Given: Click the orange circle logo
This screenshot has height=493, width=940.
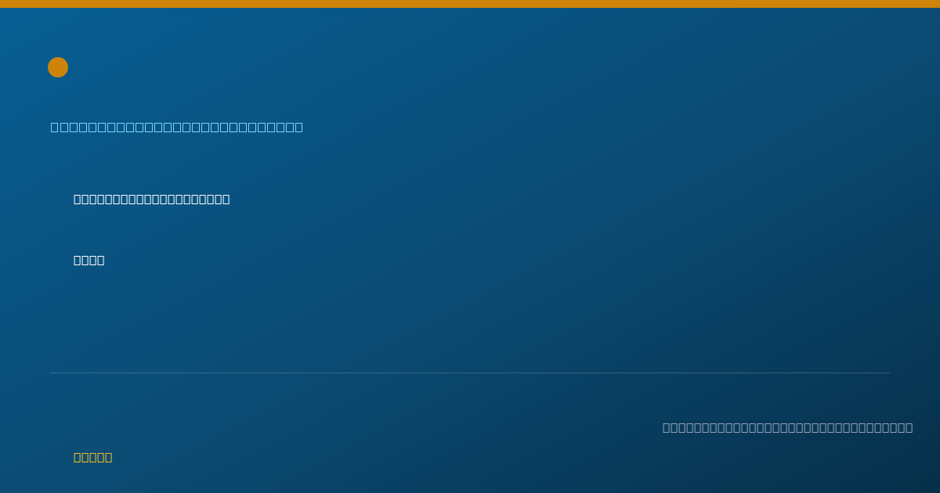Looking at the screenshot, I should [x=58, y=67].
